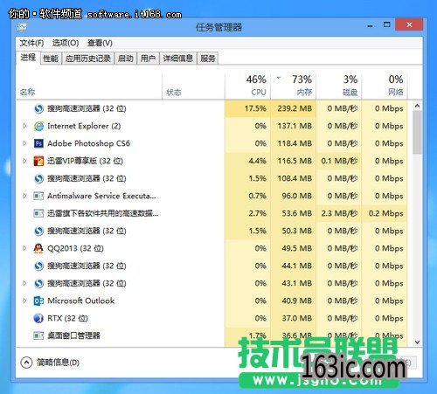Sort by the 磁盘 column header
The width and height of the screenshot is (437, 394).
pos(339,86)
